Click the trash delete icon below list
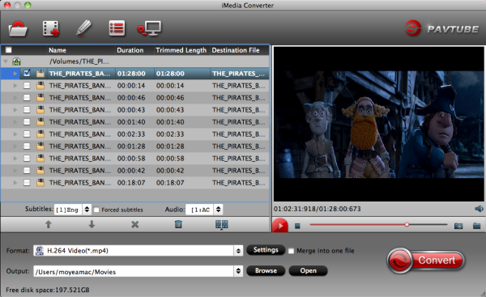The image size is (486, 297). click(178, 224)
